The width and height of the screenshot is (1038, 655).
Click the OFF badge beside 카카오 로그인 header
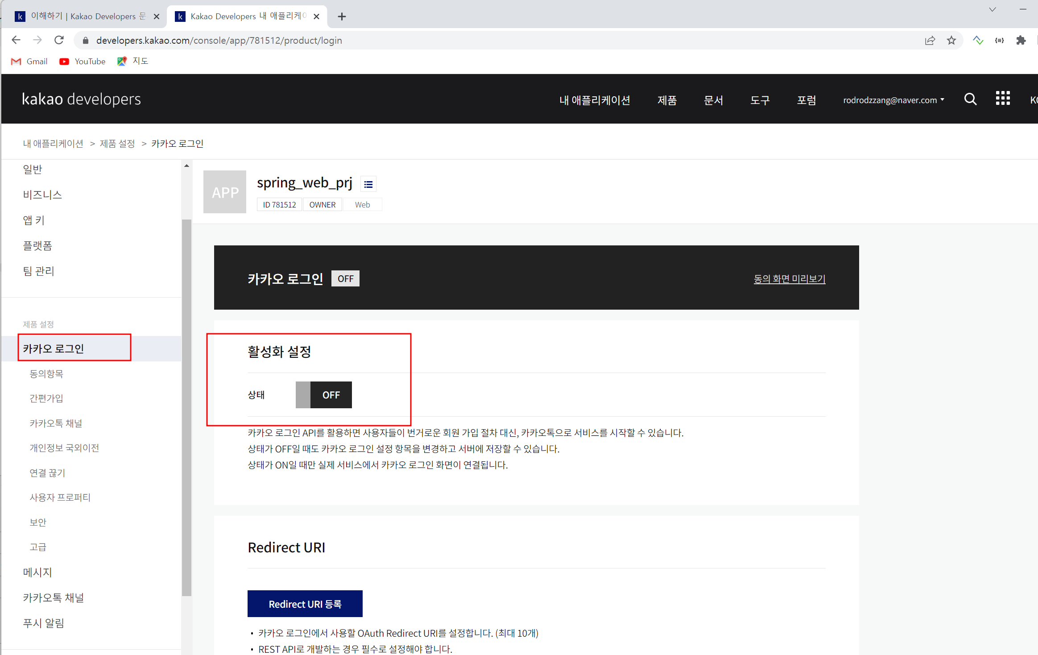[x=345, y=279]
